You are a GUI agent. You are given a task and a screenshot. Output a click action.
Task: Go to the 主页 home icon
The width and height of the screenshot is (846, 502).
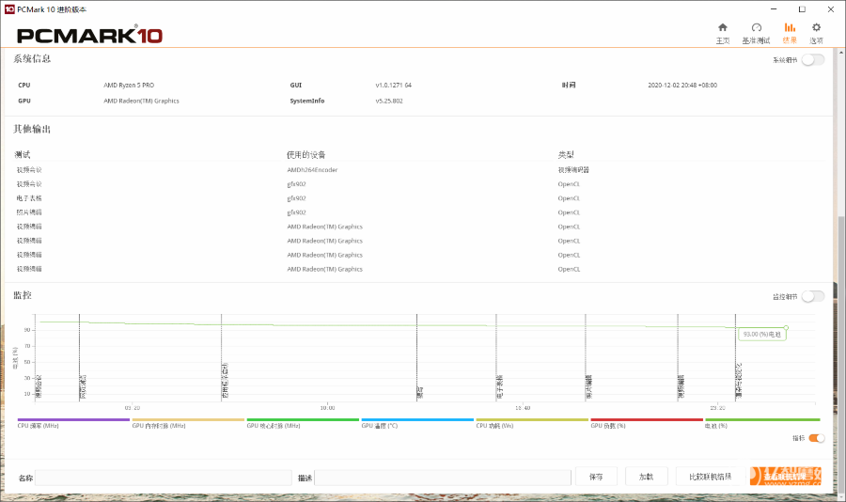723,27
